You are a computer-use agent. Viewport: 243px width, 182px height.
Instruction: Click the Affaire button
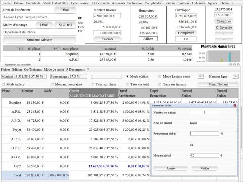148,39
